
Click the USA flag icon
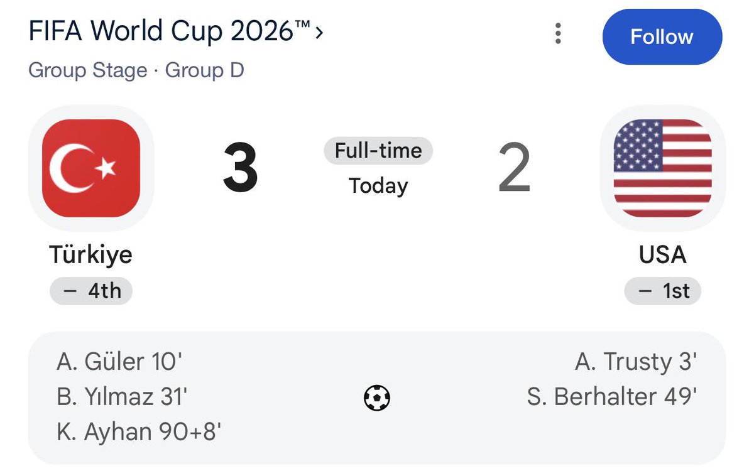(662, 168)
